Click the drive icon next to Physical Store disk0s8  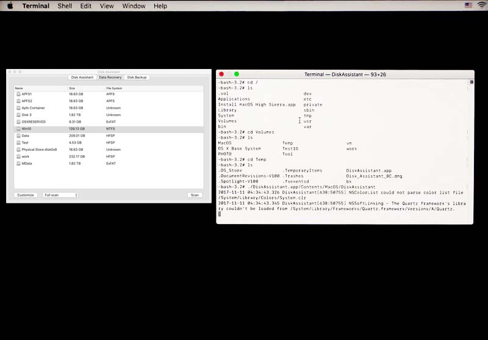[18, 150]
